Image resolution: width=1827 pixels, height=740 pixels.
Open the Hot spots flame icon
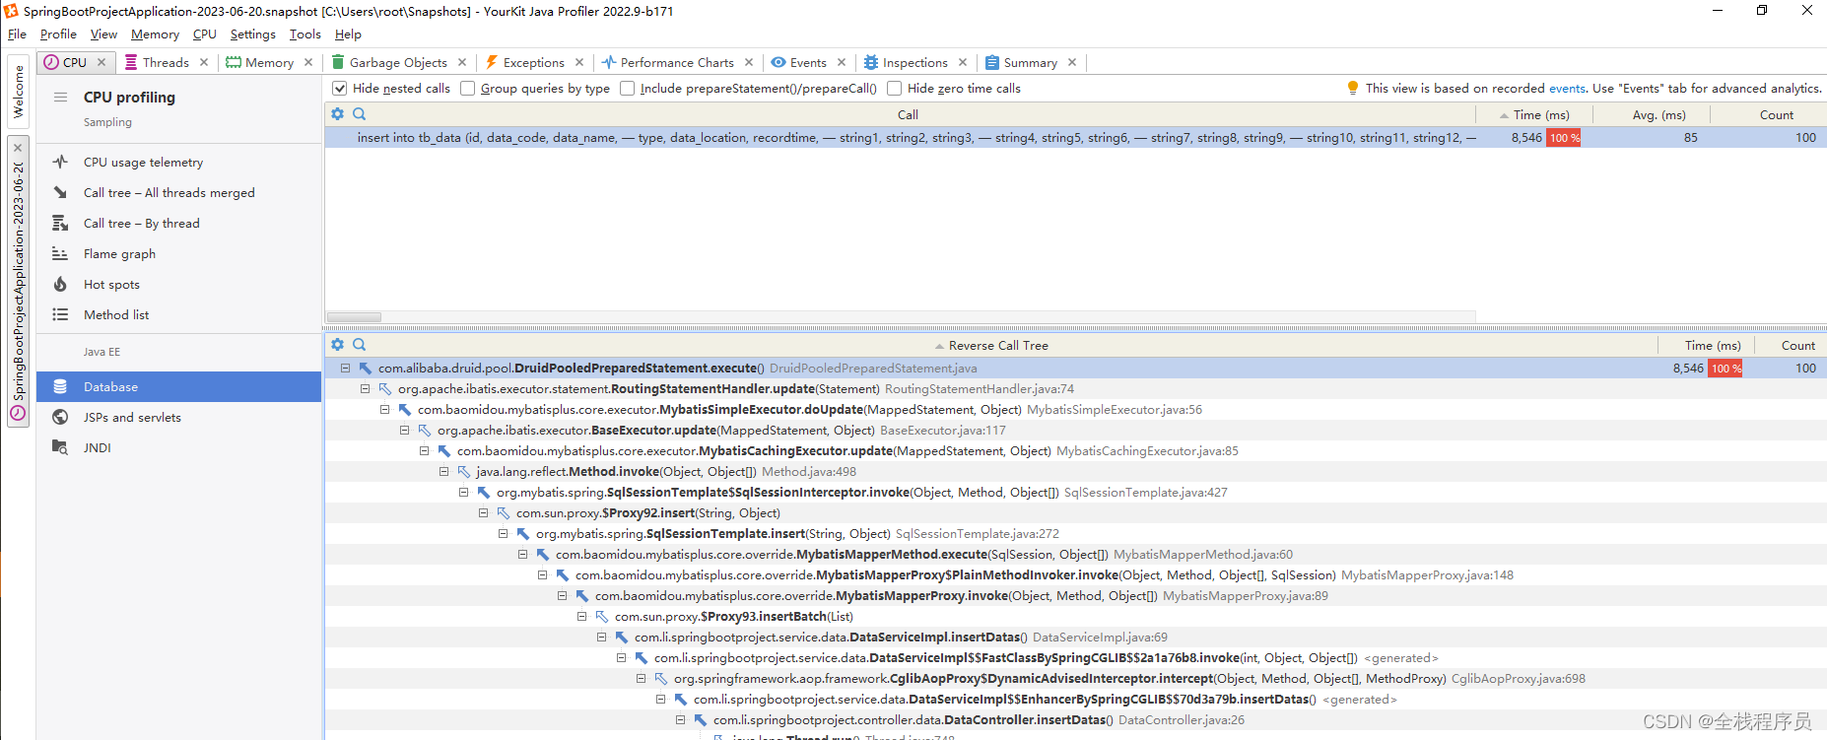tap(60, 284)
